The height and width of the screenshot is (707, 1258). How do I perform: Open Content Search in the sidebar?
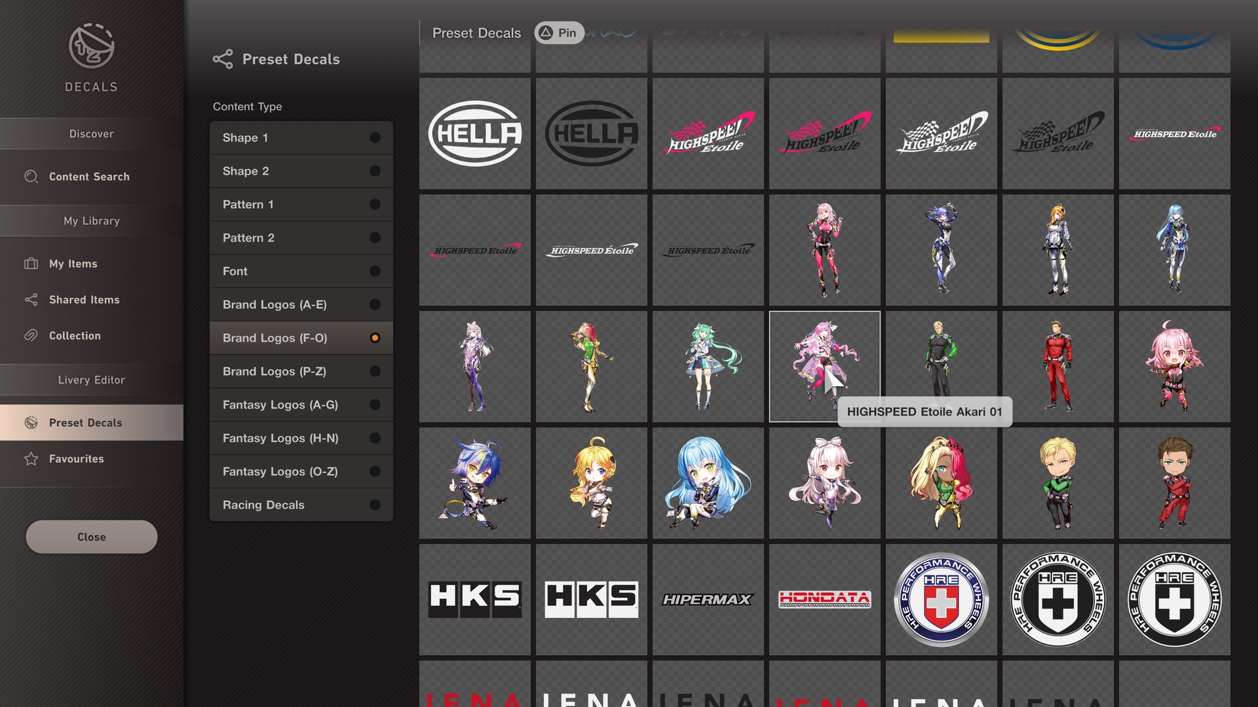88,177
